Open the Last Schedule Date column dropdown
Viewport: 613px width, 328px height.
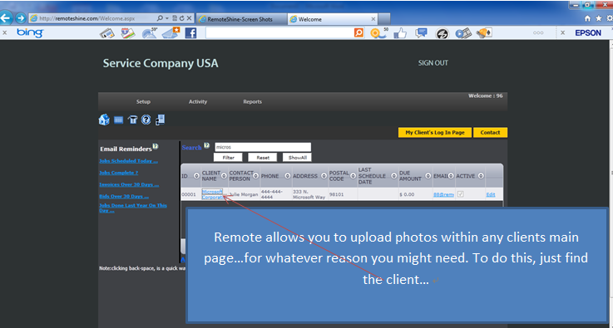coord(393,176)
